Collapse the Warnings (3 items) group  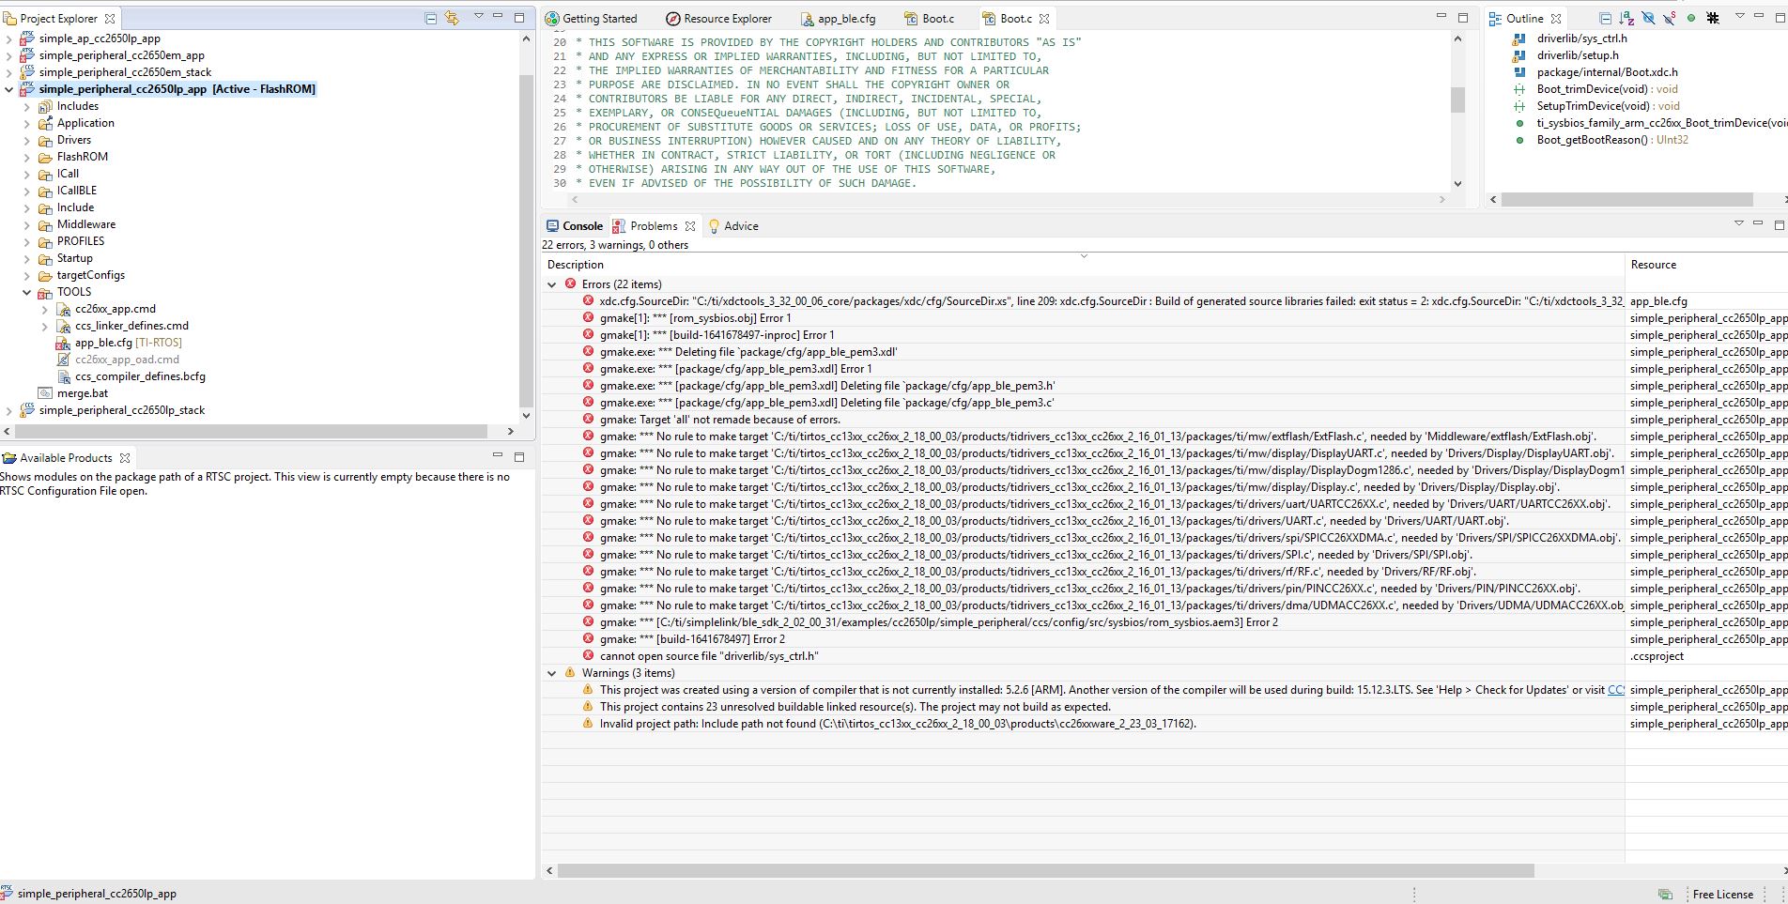[x=552, y=673]
